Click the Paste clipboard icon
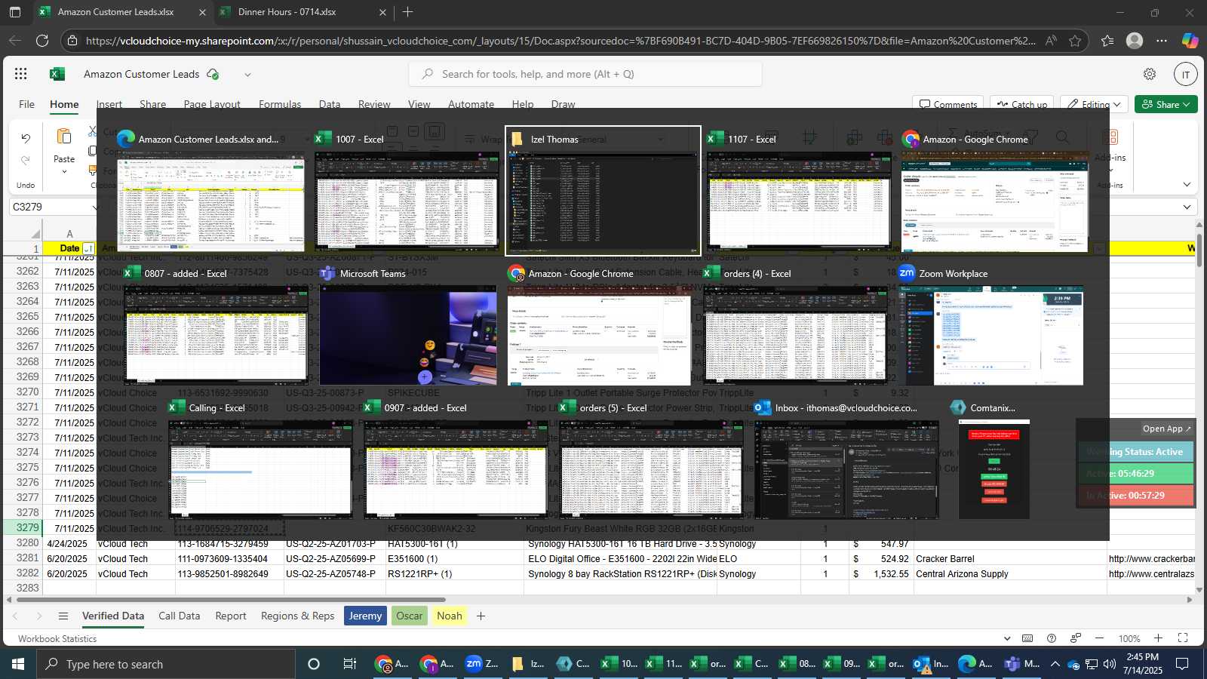Screen dimensions: 1207x679 64,137
